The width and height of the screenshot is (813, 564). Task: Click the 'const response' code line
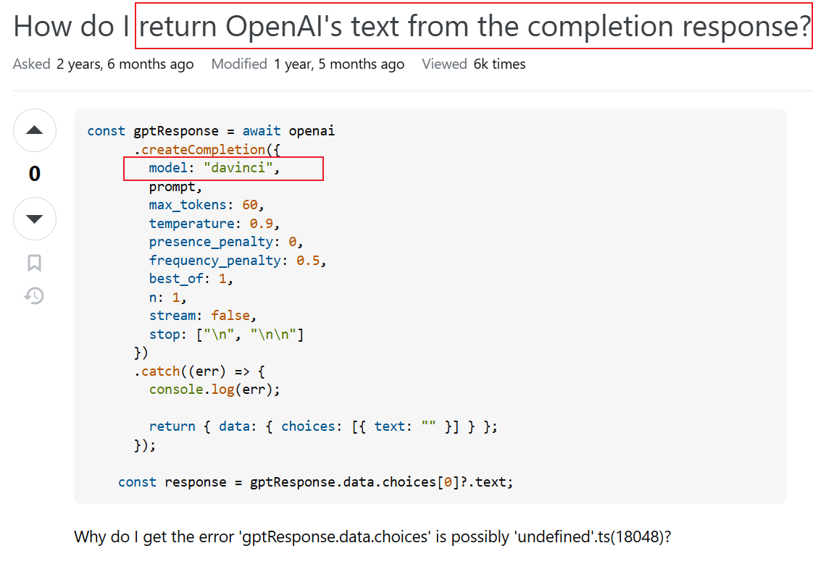[315, 482]
